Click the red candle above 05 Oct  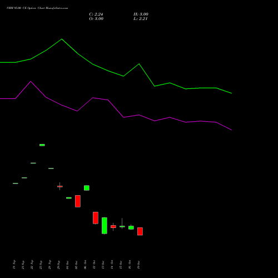coord(78,201)
